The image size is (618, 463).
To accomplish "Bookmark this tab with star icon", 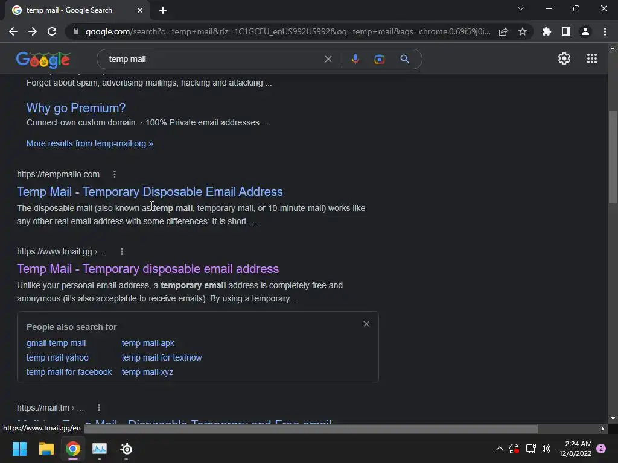I will pyautogui.click(x=523, y=31).
